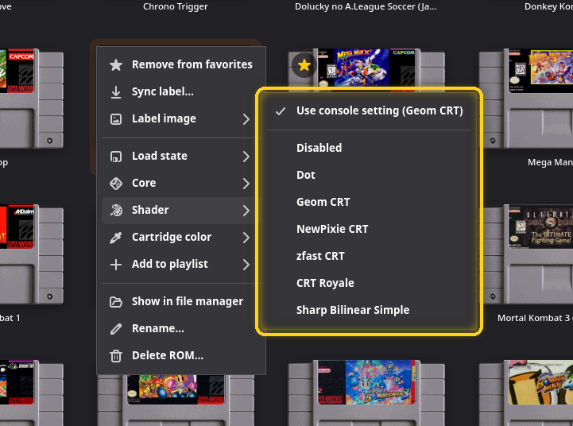
Task: Click the folder icon beside Show in file manager
Action: [x=116, y=302]
